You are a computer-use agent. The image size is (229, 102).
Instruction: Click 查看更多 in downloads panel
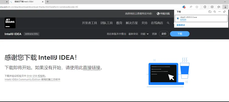181,25
